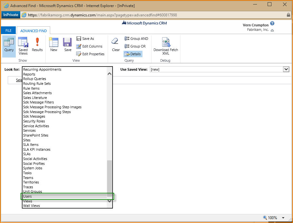This screenshot has width=293, height=223.
Task: Open the FILE tab
Action: (x=8, y=31)
